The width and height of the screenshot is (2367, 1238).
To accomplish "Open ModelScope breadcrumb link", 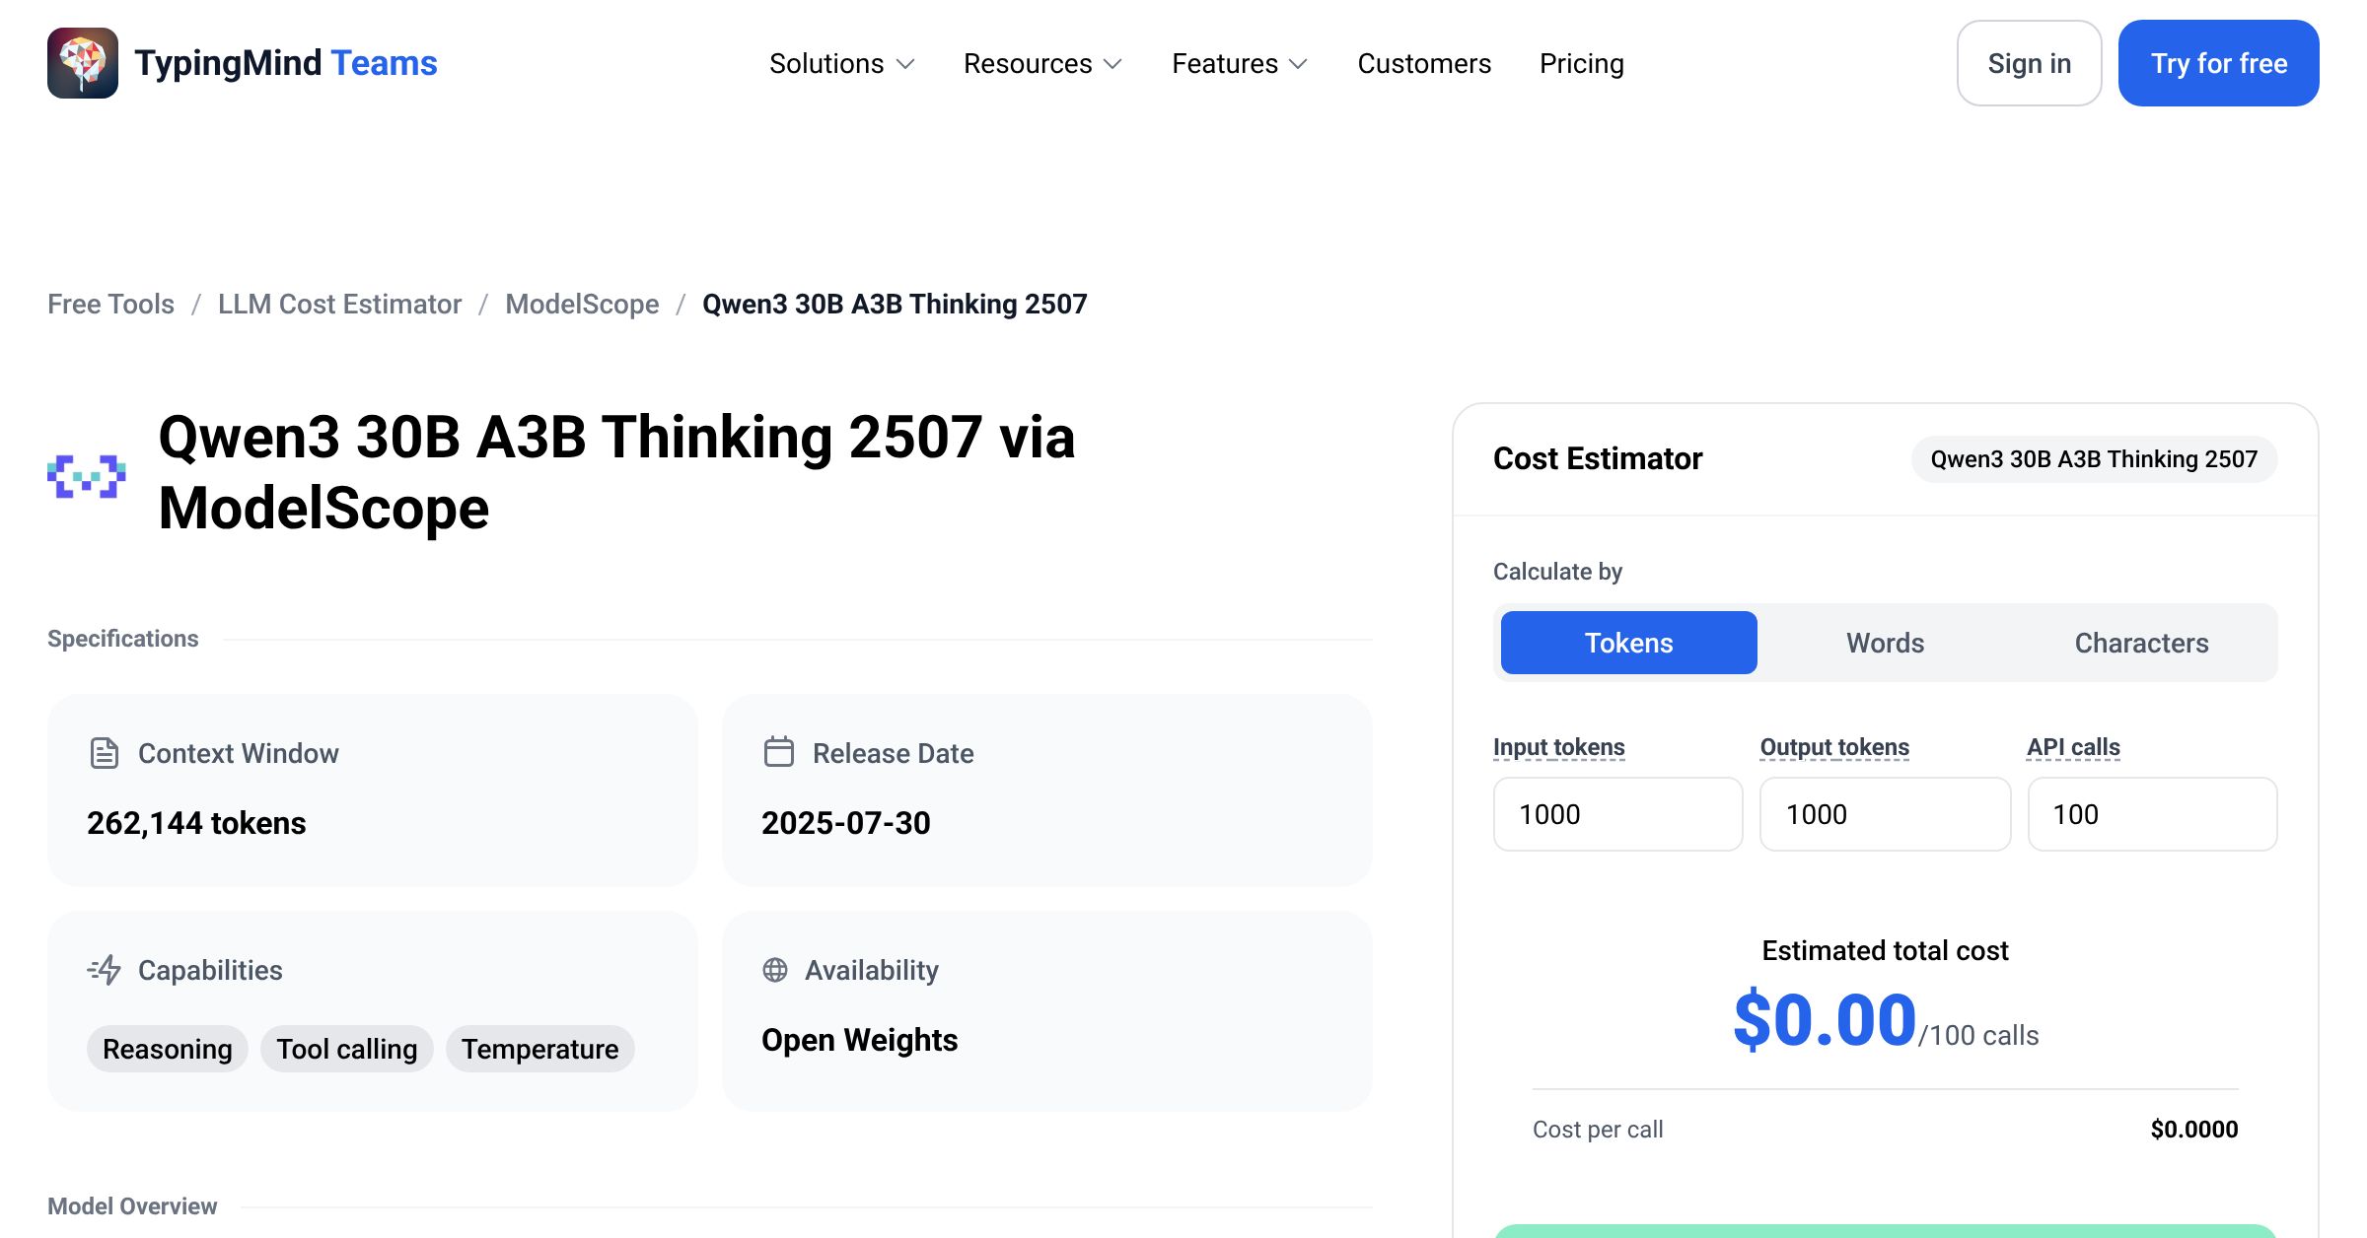I will [582, 304].
